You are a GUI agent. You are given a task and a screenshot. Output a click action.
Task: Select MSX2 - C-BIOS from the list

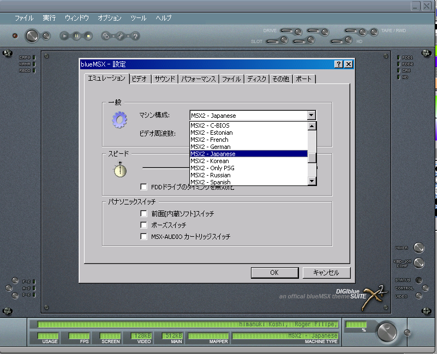pyautogui.click(x=249, y=125)
